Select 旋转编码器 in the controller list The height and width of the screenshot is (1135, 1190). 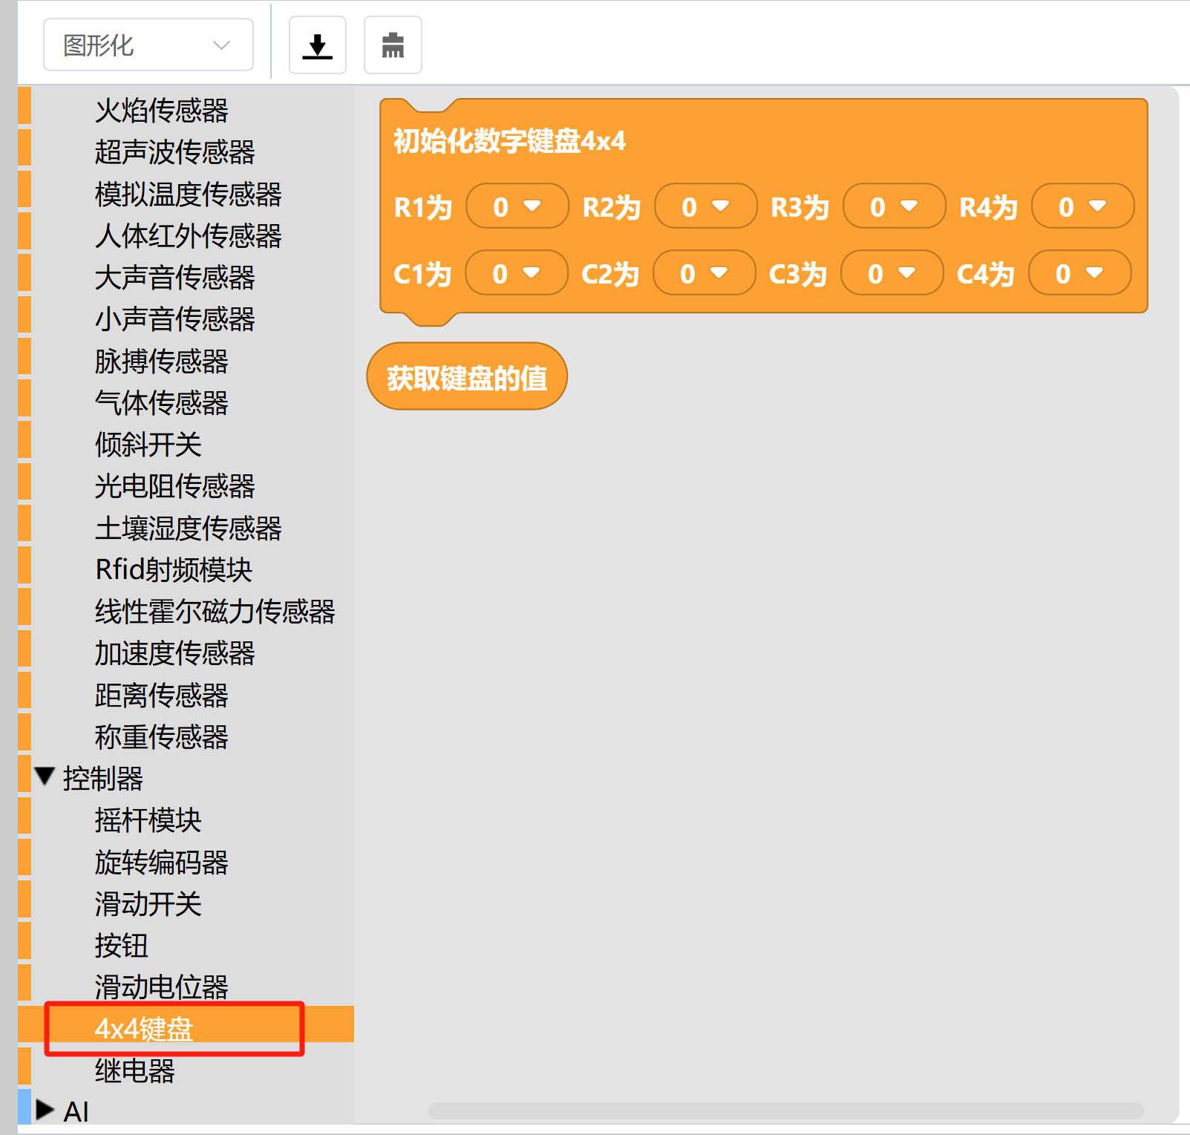click(x=161, y=863)
